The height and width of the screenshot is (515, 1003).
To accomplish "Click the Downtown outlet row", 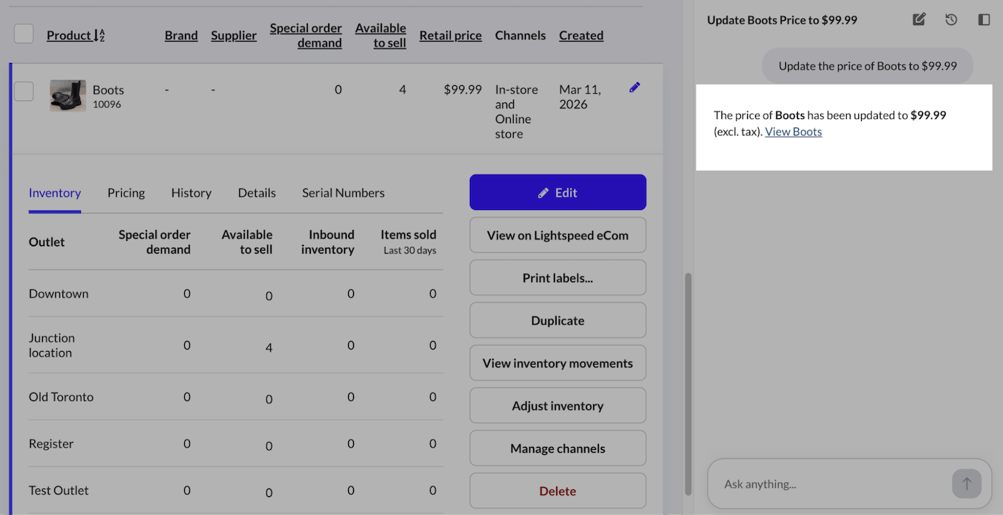I will [236, 294].
